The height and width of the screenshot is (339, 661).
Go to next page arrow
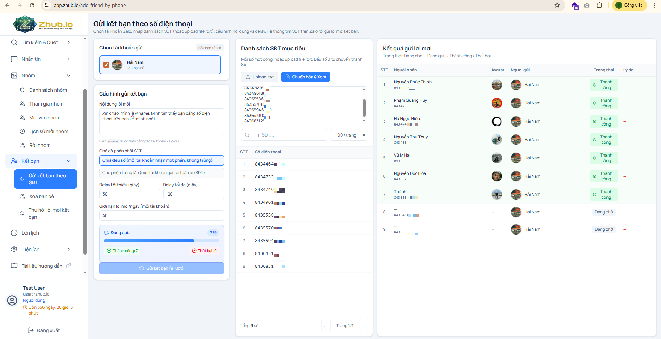pyautogui.click(x=364, y=326)
